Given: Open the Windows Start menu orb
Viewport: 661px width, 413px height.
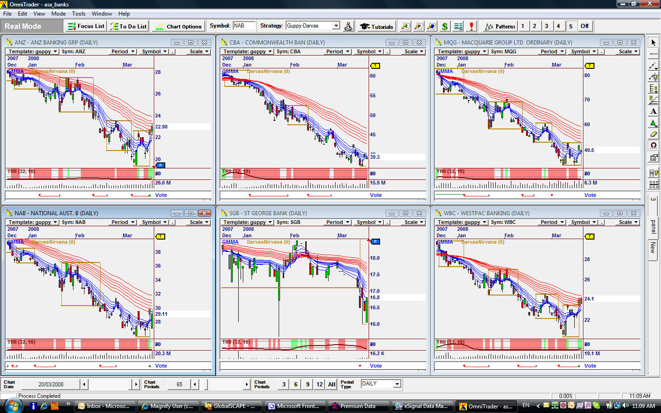Looking at the screenshot, I should [x=13, y=406].
